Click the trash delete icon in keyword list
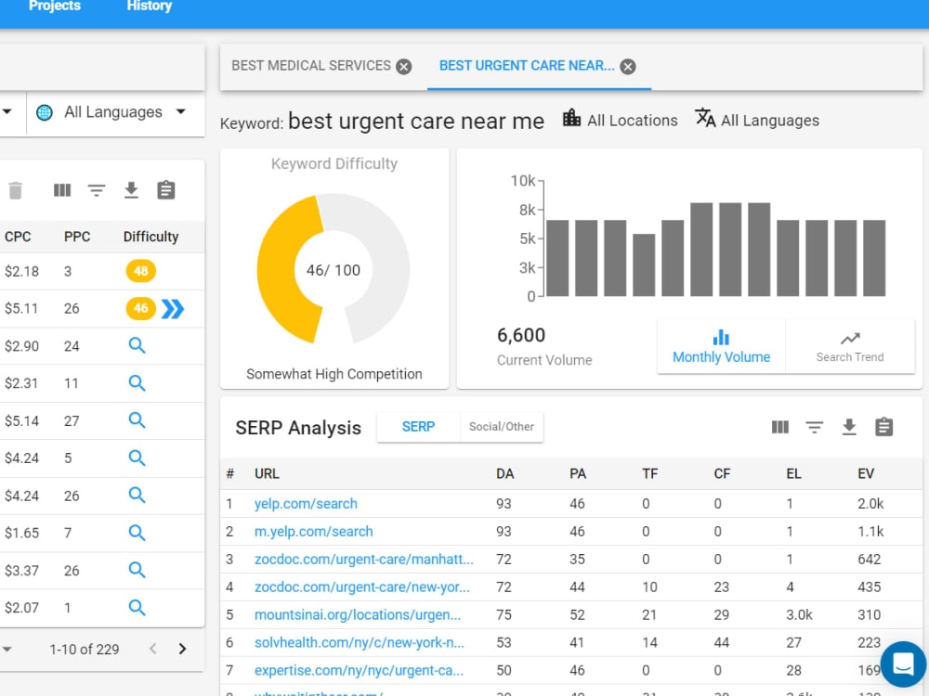The image size is (929, 696). 16,190
